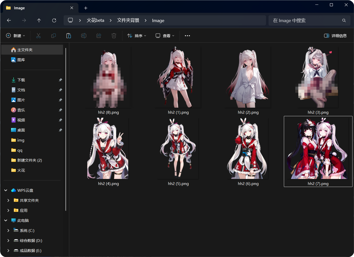This screenshot has width=354, height=257.
Task: Expand the 系统 (C:) drive node
Action: pyautogui.click(x=8, y=230)
